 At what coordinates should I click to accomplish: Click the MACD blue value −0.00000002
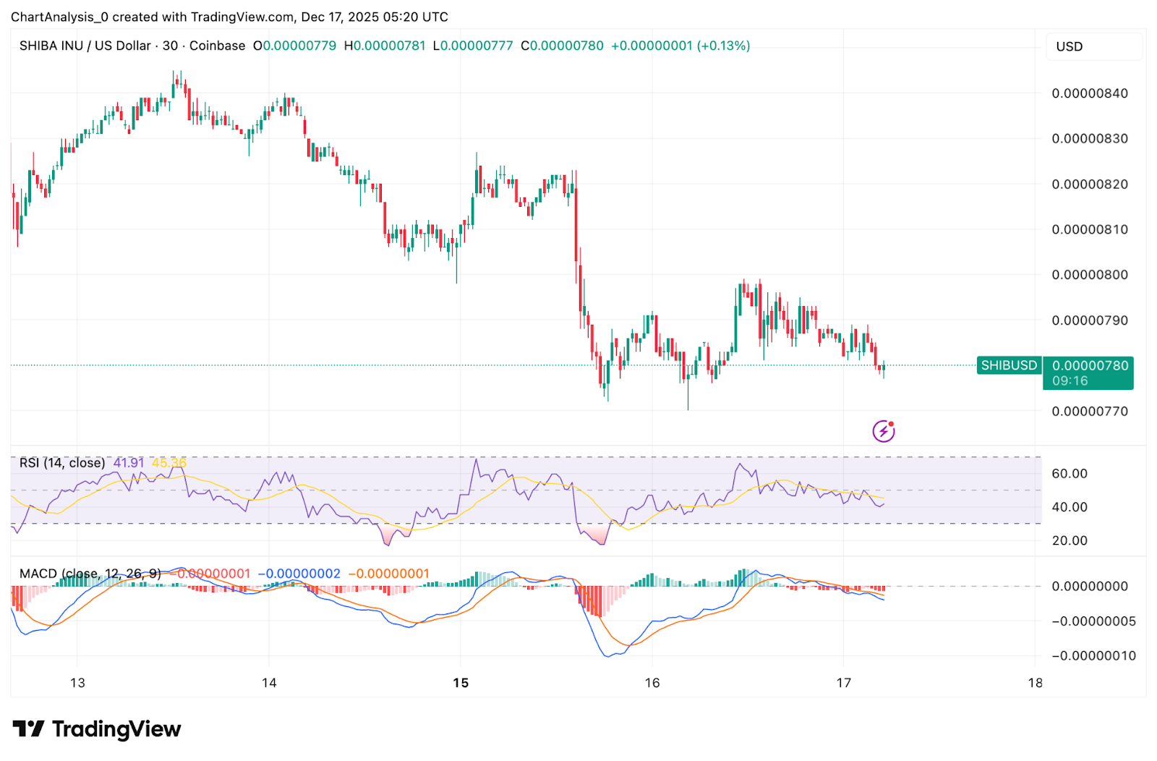[299, 574]
